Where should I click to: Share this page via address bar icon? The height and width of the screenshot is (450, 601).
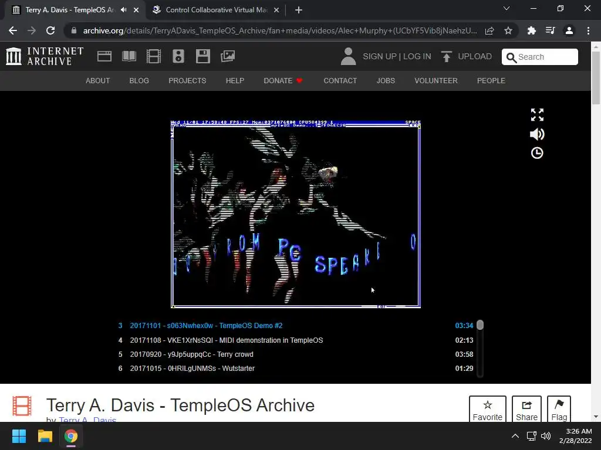(x=489, y=30)
